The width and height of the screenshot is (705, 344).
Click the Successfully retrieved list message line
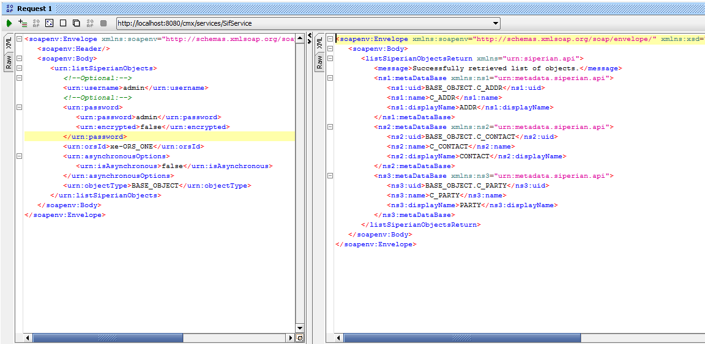[x=498, y=68]
